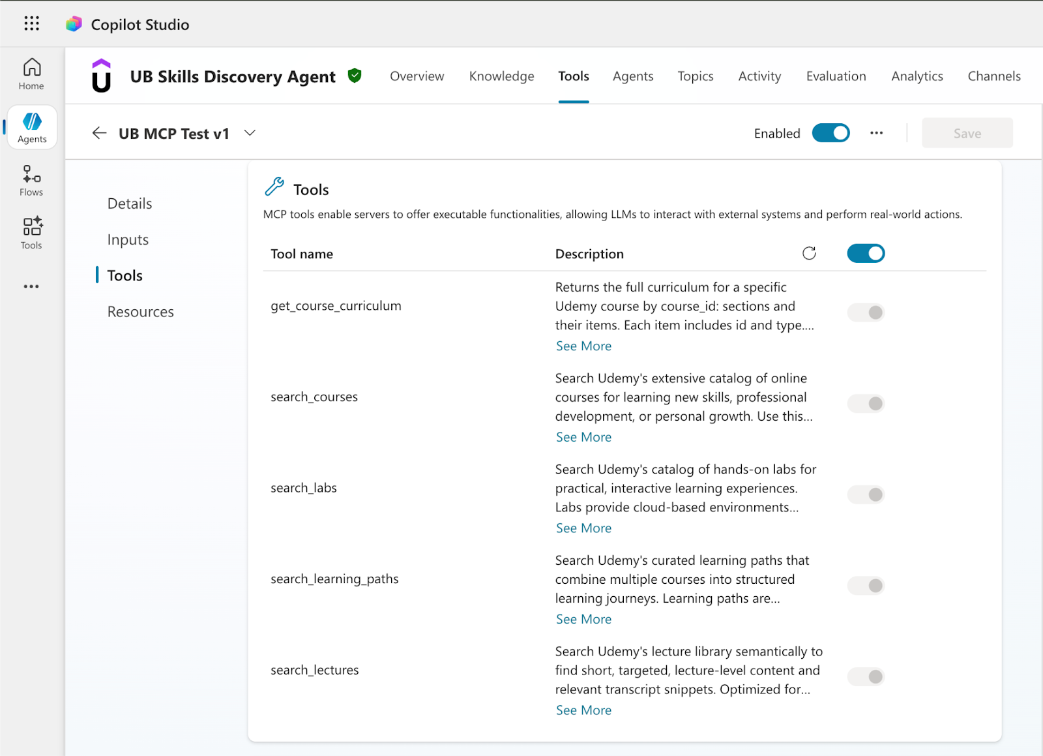This screenshot has height=756, width=1043.
Task: Open Flows in the left sidebar
Action: point(31,181)
